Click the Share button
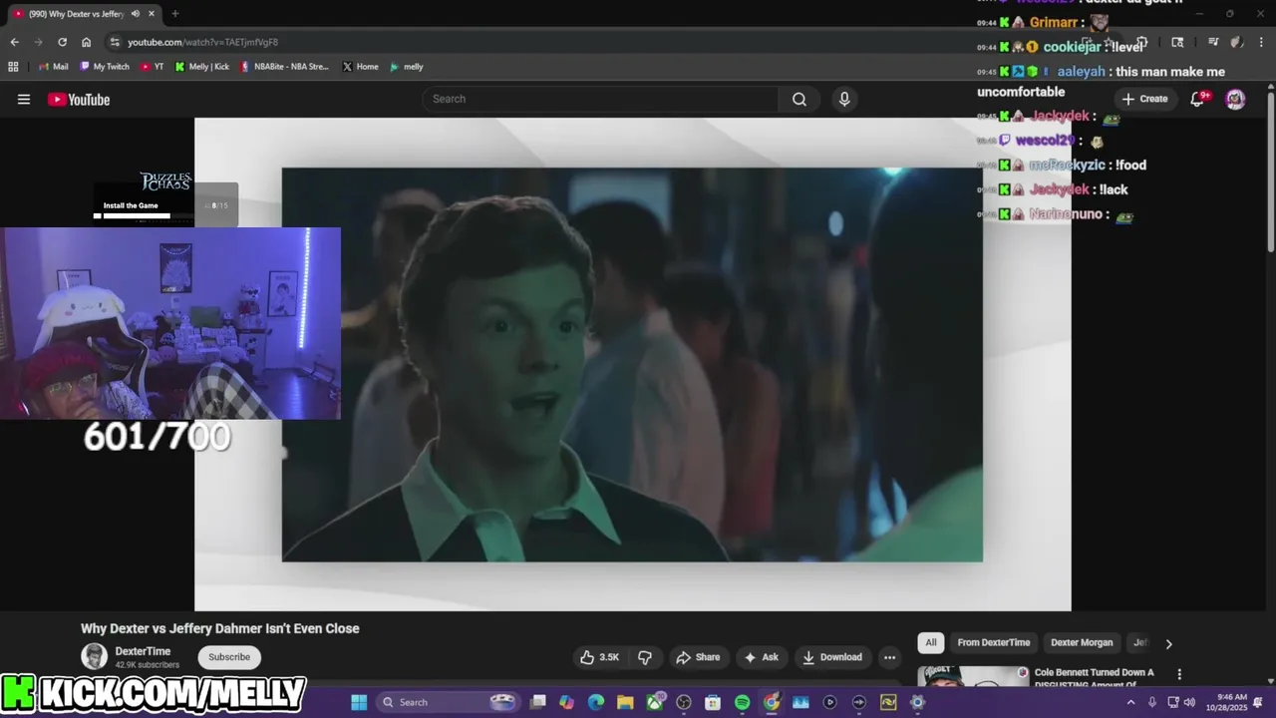The image size is (1276, 718). (698, 657)
